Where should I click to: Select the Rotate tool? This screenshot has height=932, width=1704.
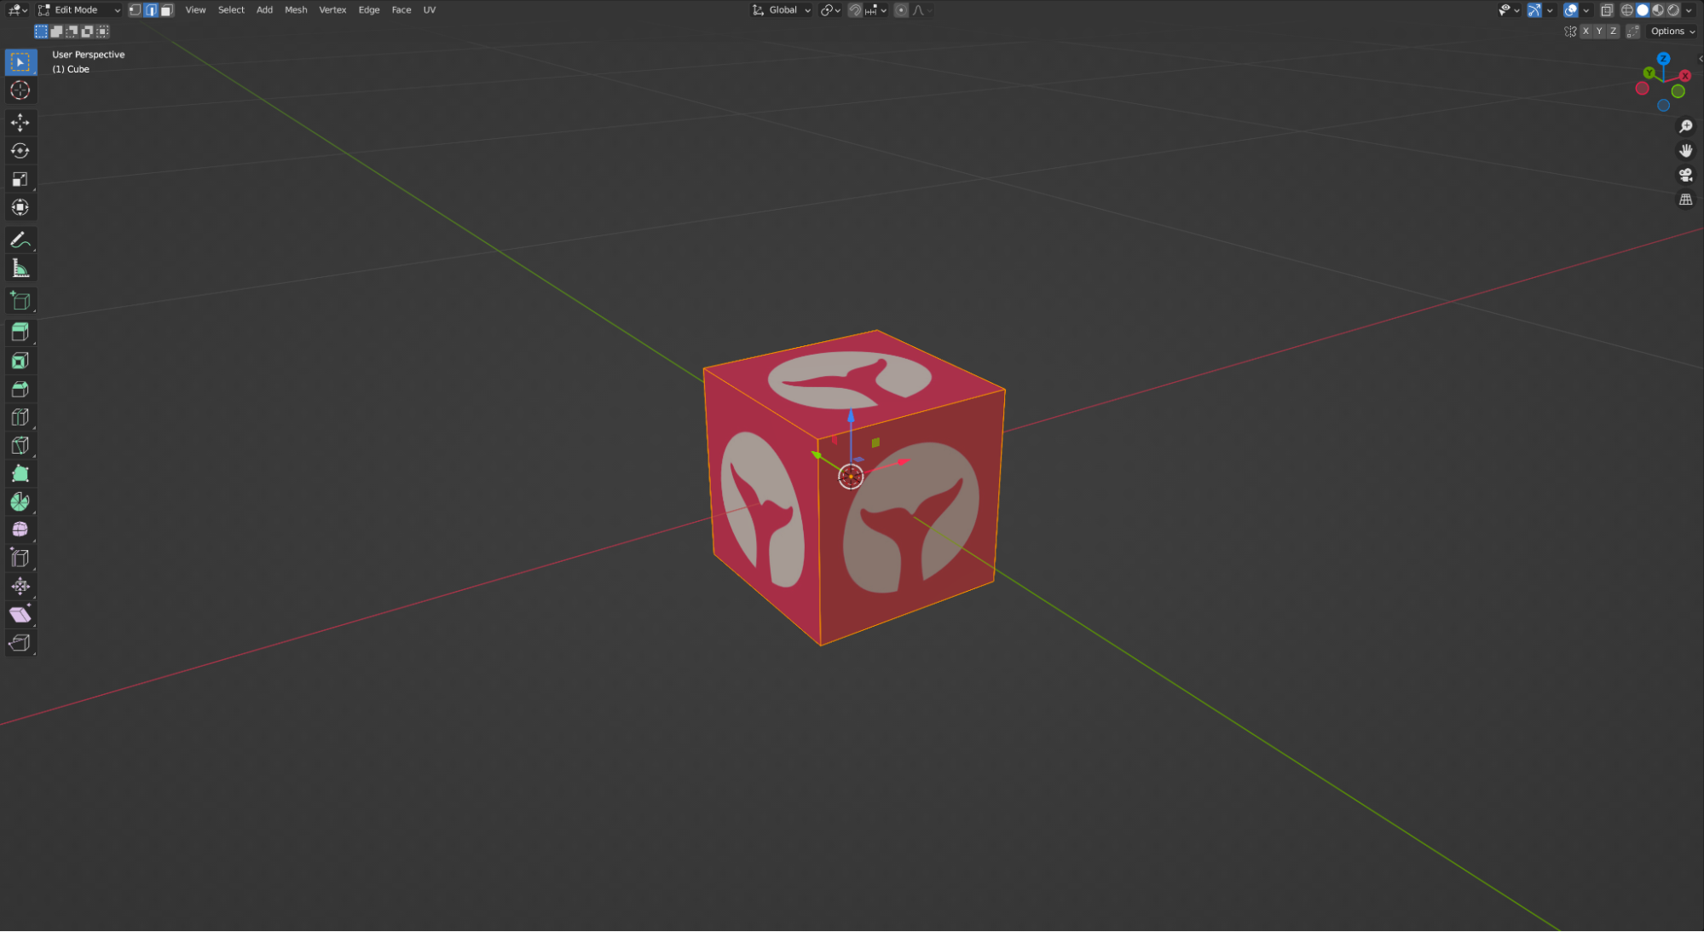pos(20,151)
